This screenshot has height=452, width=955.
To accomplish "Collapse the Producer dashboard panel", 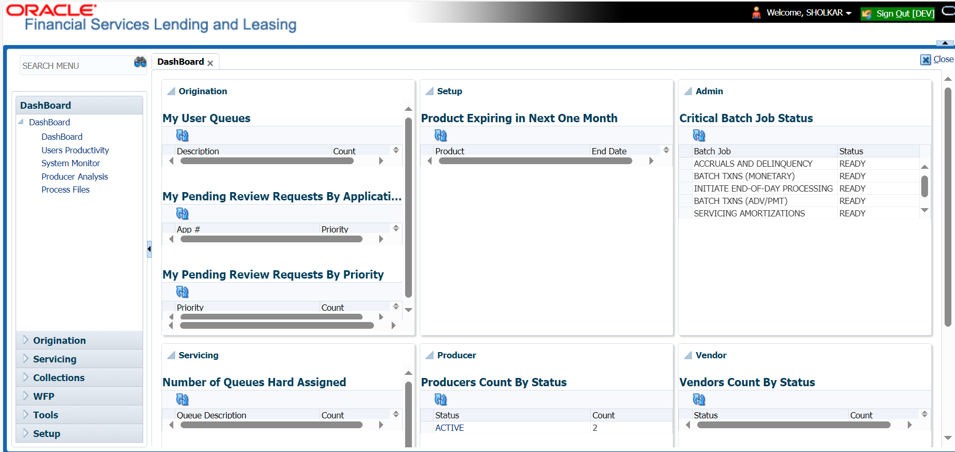I will click(x=429, y=355).
